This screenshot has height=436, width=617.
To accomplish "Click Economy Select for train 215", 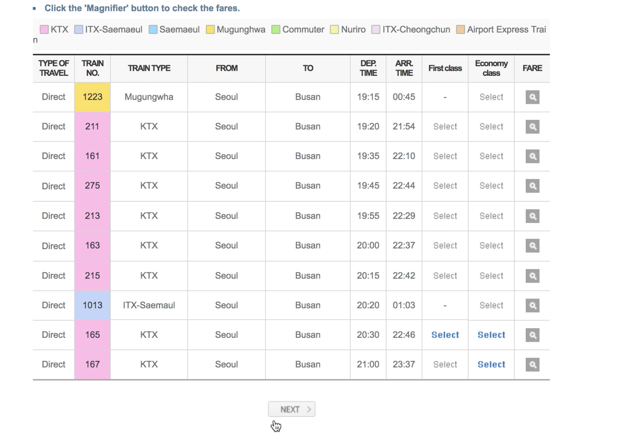I will click(x=491, y=276).
